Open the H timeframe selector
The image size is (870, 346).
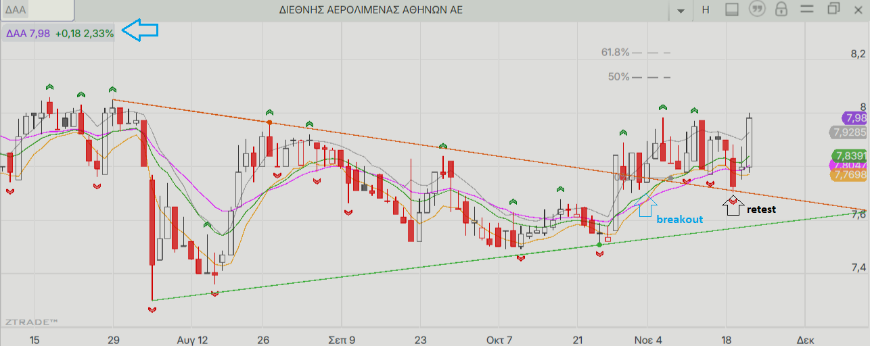coord(706,9)
